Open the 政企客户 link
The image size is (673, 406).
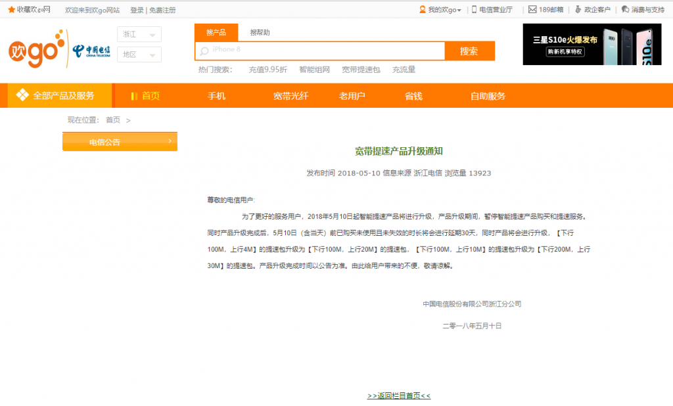[597, 9]
